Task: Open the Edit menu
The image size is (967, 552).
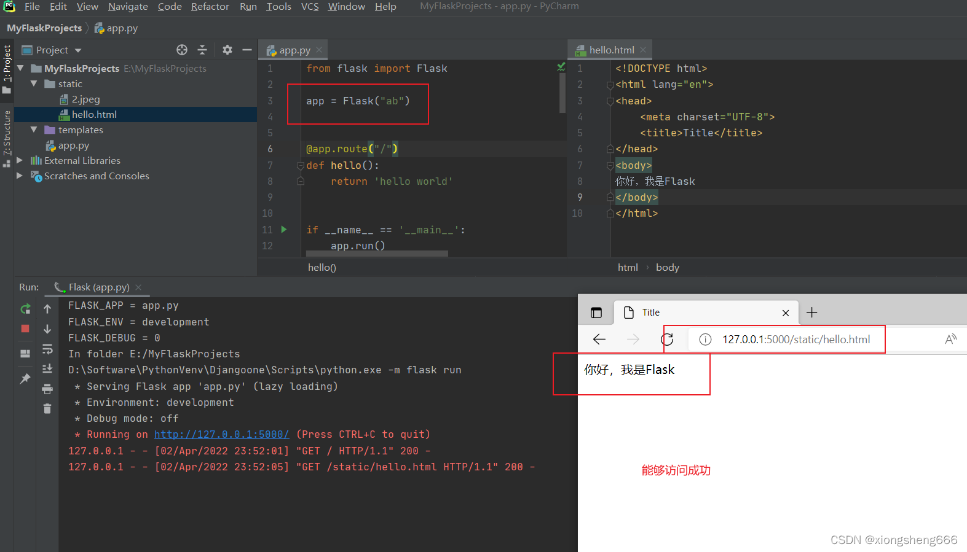Action: tap(58, 6)
